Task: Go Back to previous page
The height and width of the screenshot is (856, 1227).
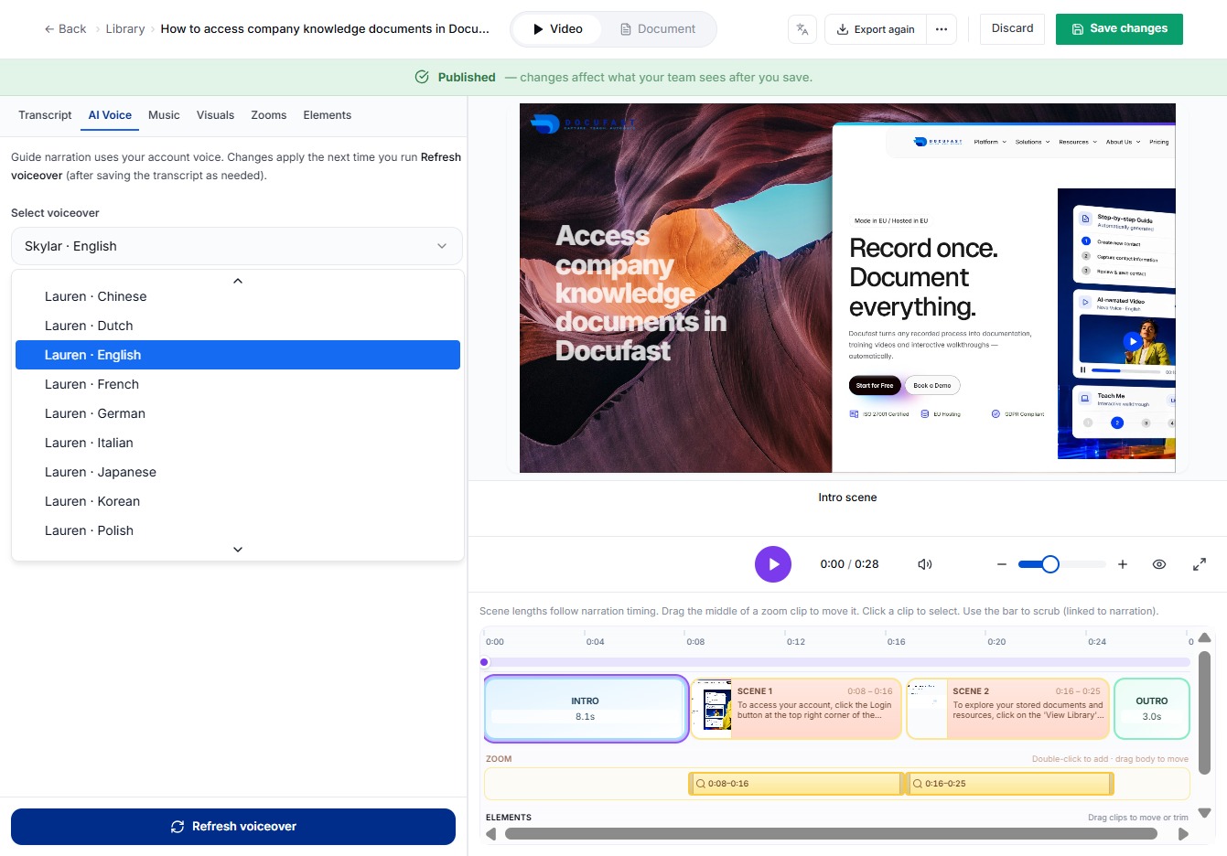Action: (x=65, y=29)
